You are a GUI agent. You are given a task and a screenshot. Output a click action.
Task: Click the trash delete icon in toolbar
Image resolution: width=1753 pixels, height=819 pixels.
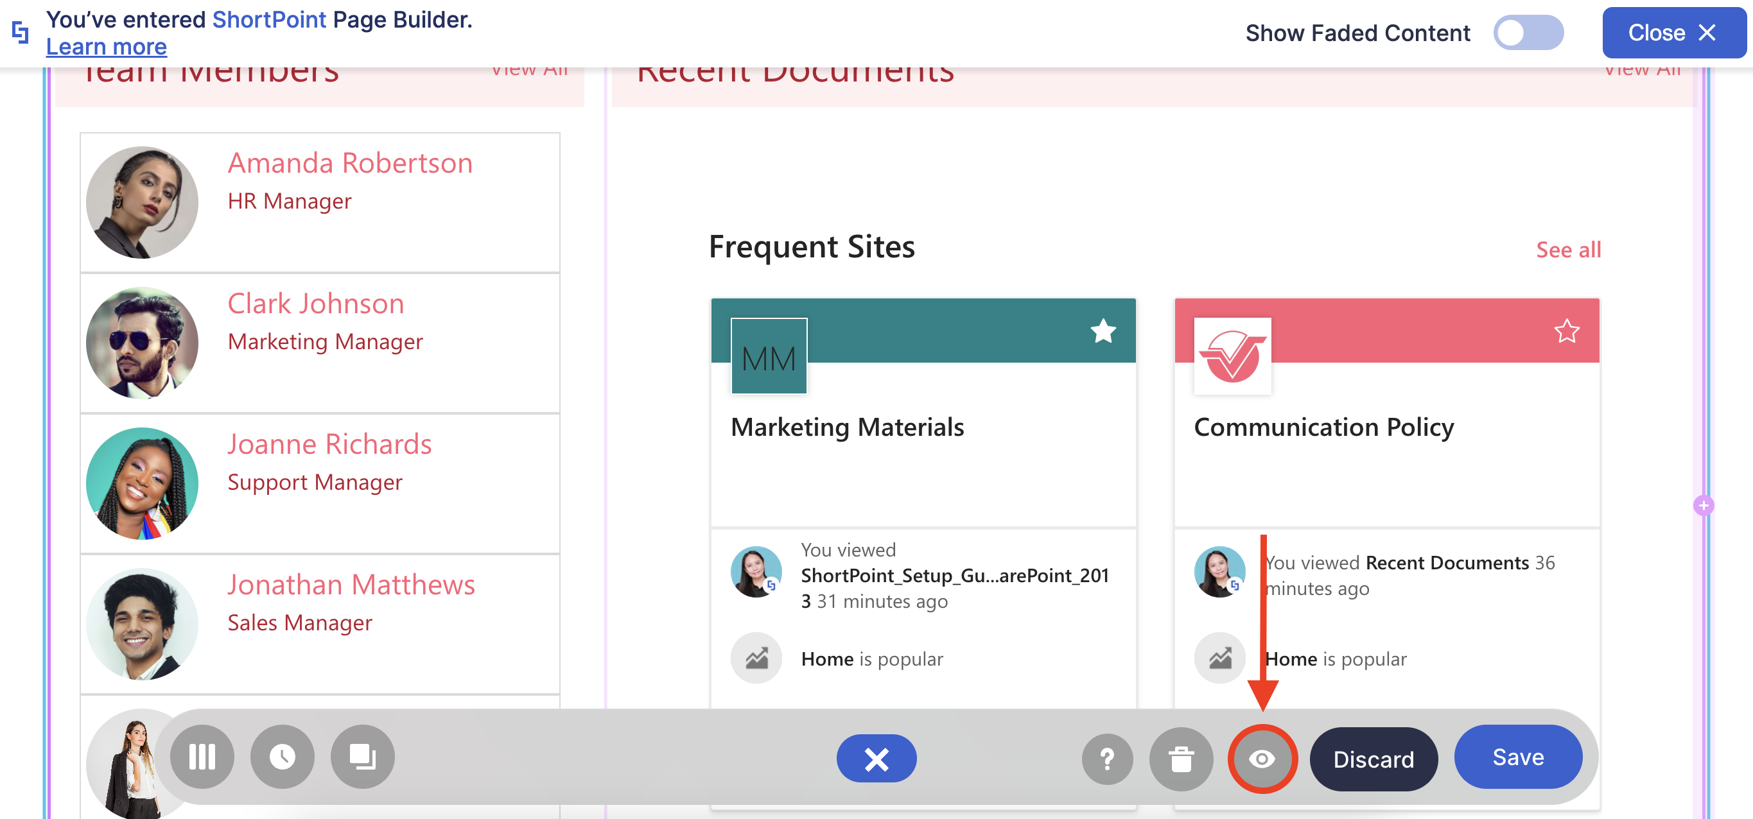point(1181,759)
